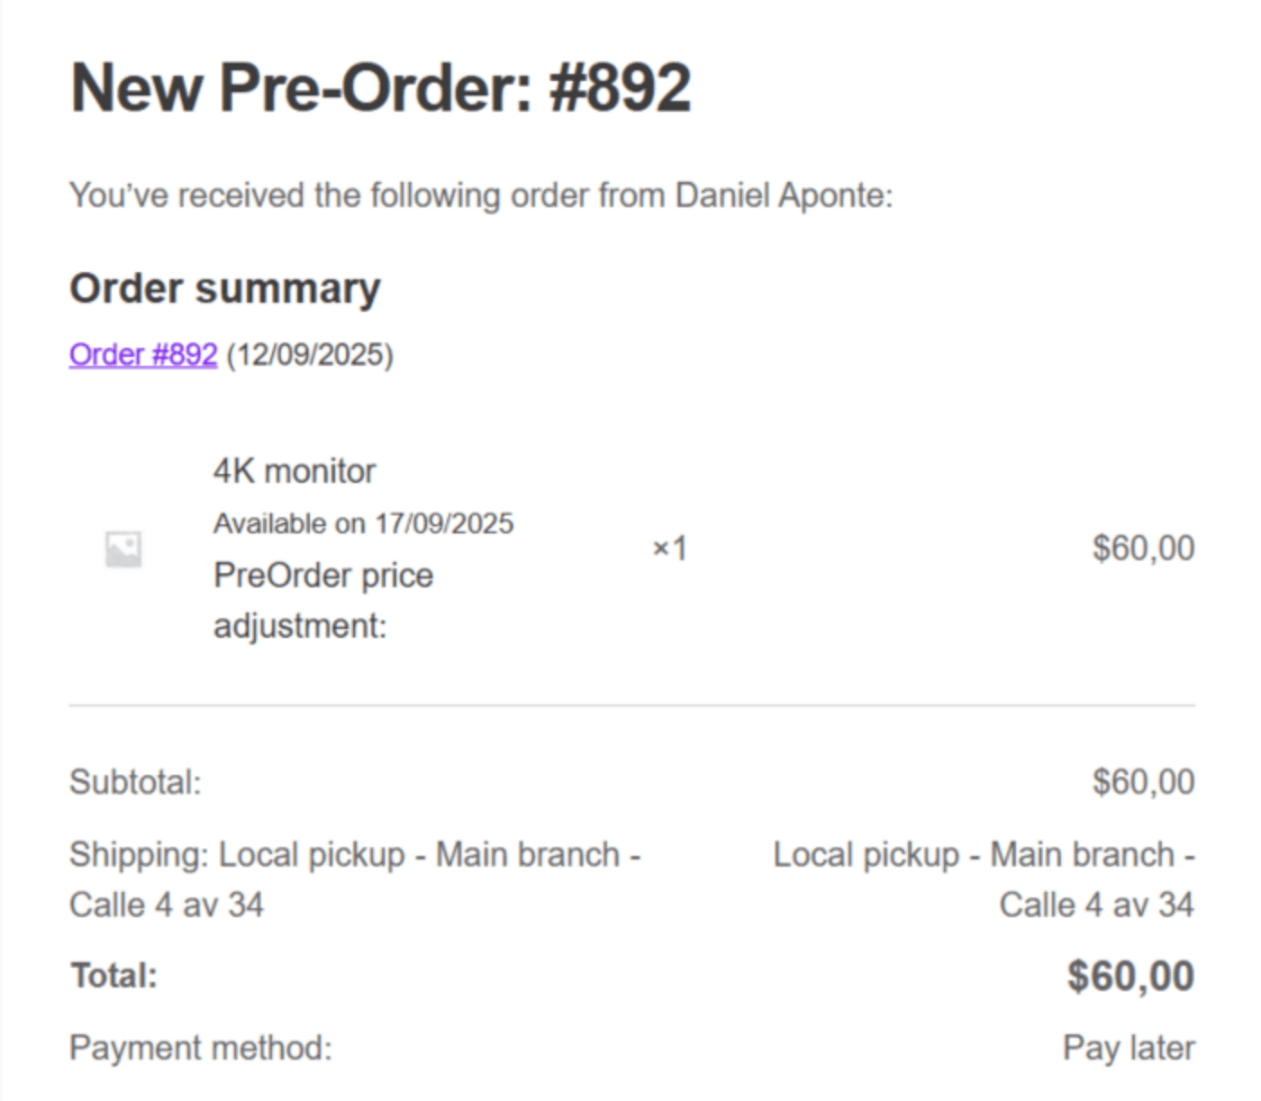
Task: Click the customer name Daniel Aponte
Action: click(781, 196)
